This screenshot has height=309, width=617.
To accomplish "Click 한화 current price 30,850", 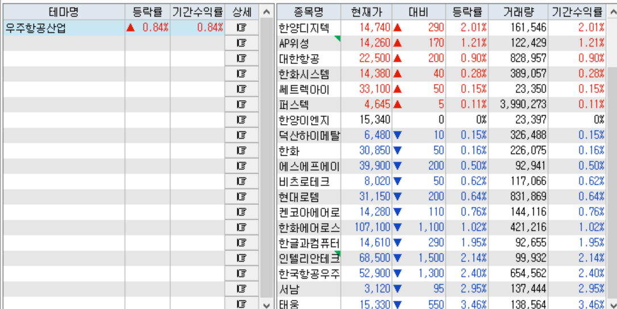I will [375, 150].
